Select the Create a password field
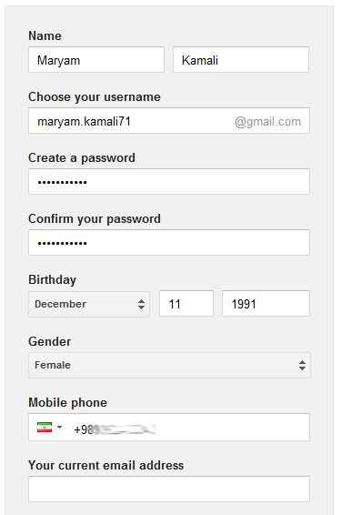The height and width of the screenshot is (515, 341). tap(169, 182)
